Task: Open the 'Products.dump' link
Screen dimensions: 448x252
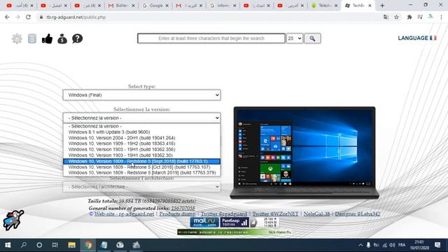Action: (177, 213)
